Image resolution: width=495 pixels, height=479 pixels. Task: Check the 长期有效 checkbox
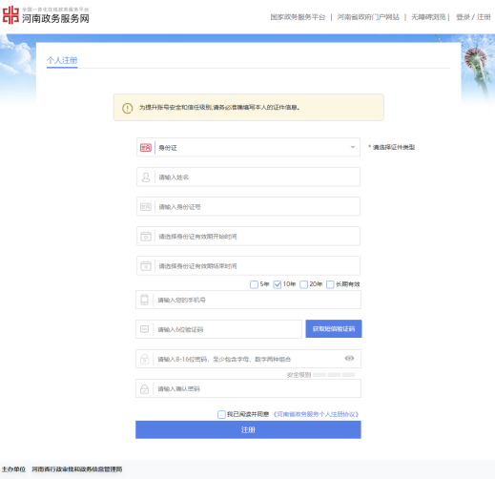(330, 284)
